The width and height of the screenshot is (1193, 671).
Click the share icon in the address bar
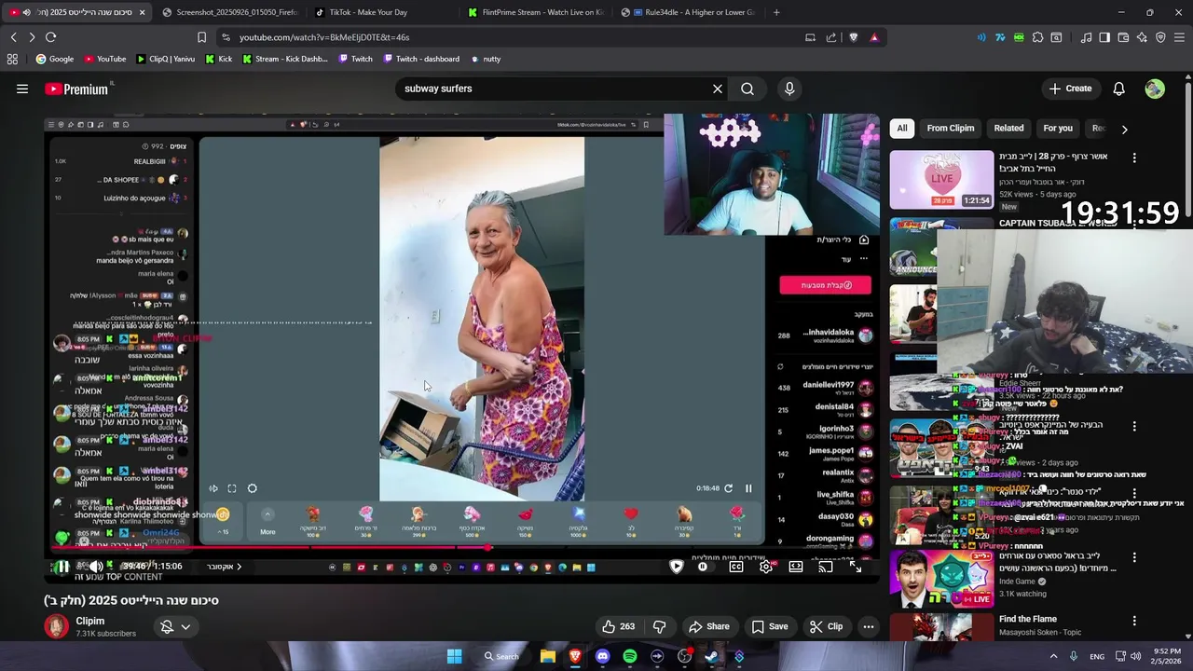(x=831, y=37)
